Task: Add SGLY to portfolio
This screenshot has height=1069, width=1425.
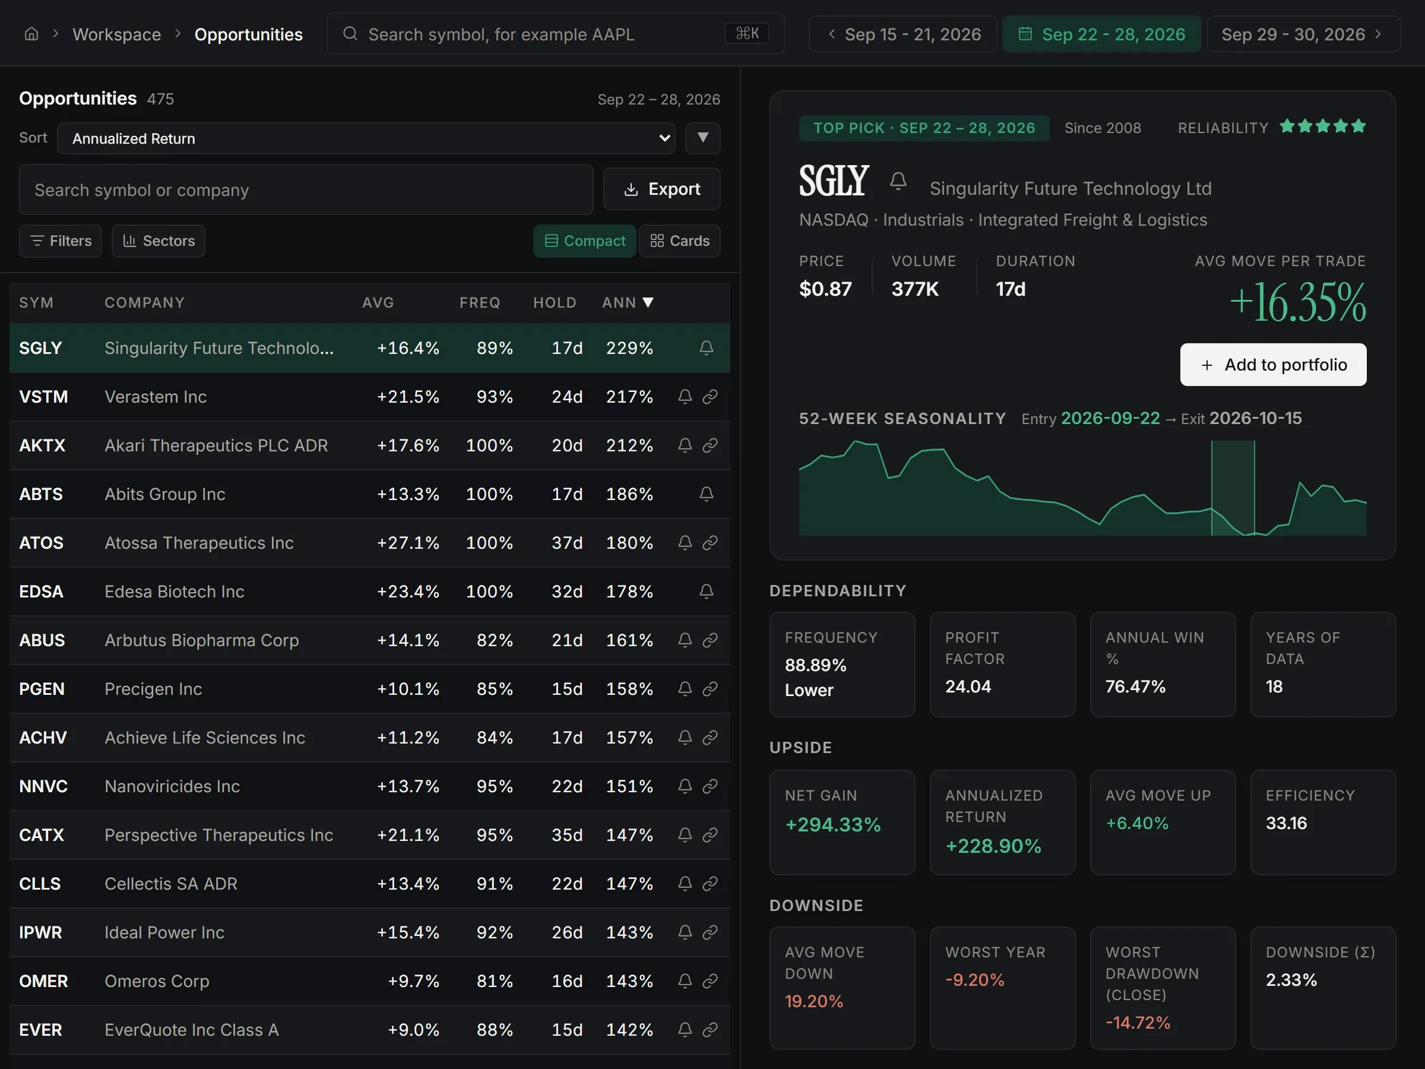Action: 1273,365
